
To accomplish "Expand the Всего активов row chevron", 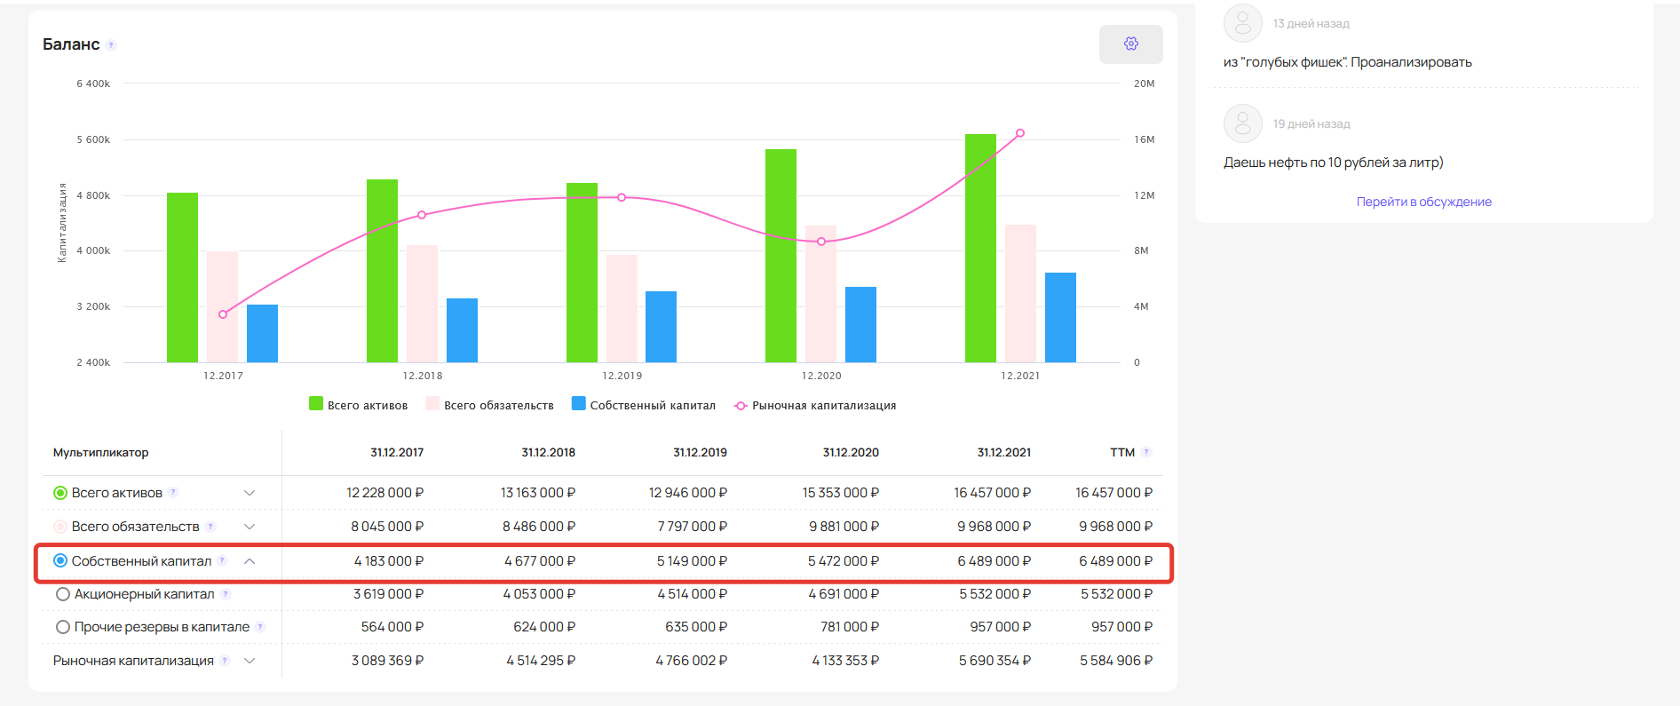I will pos(250,493).
